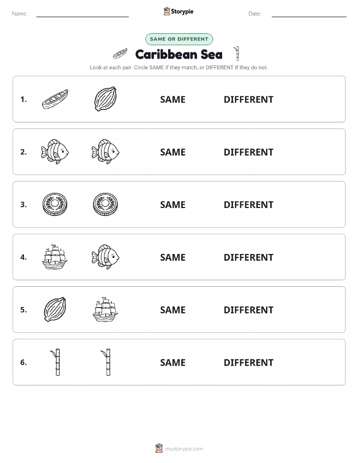Open the mystorypie.com footer link
Image resolution: width=358 pixels, height=463 pixels.
pyautogui.click(x=179, y=448)
